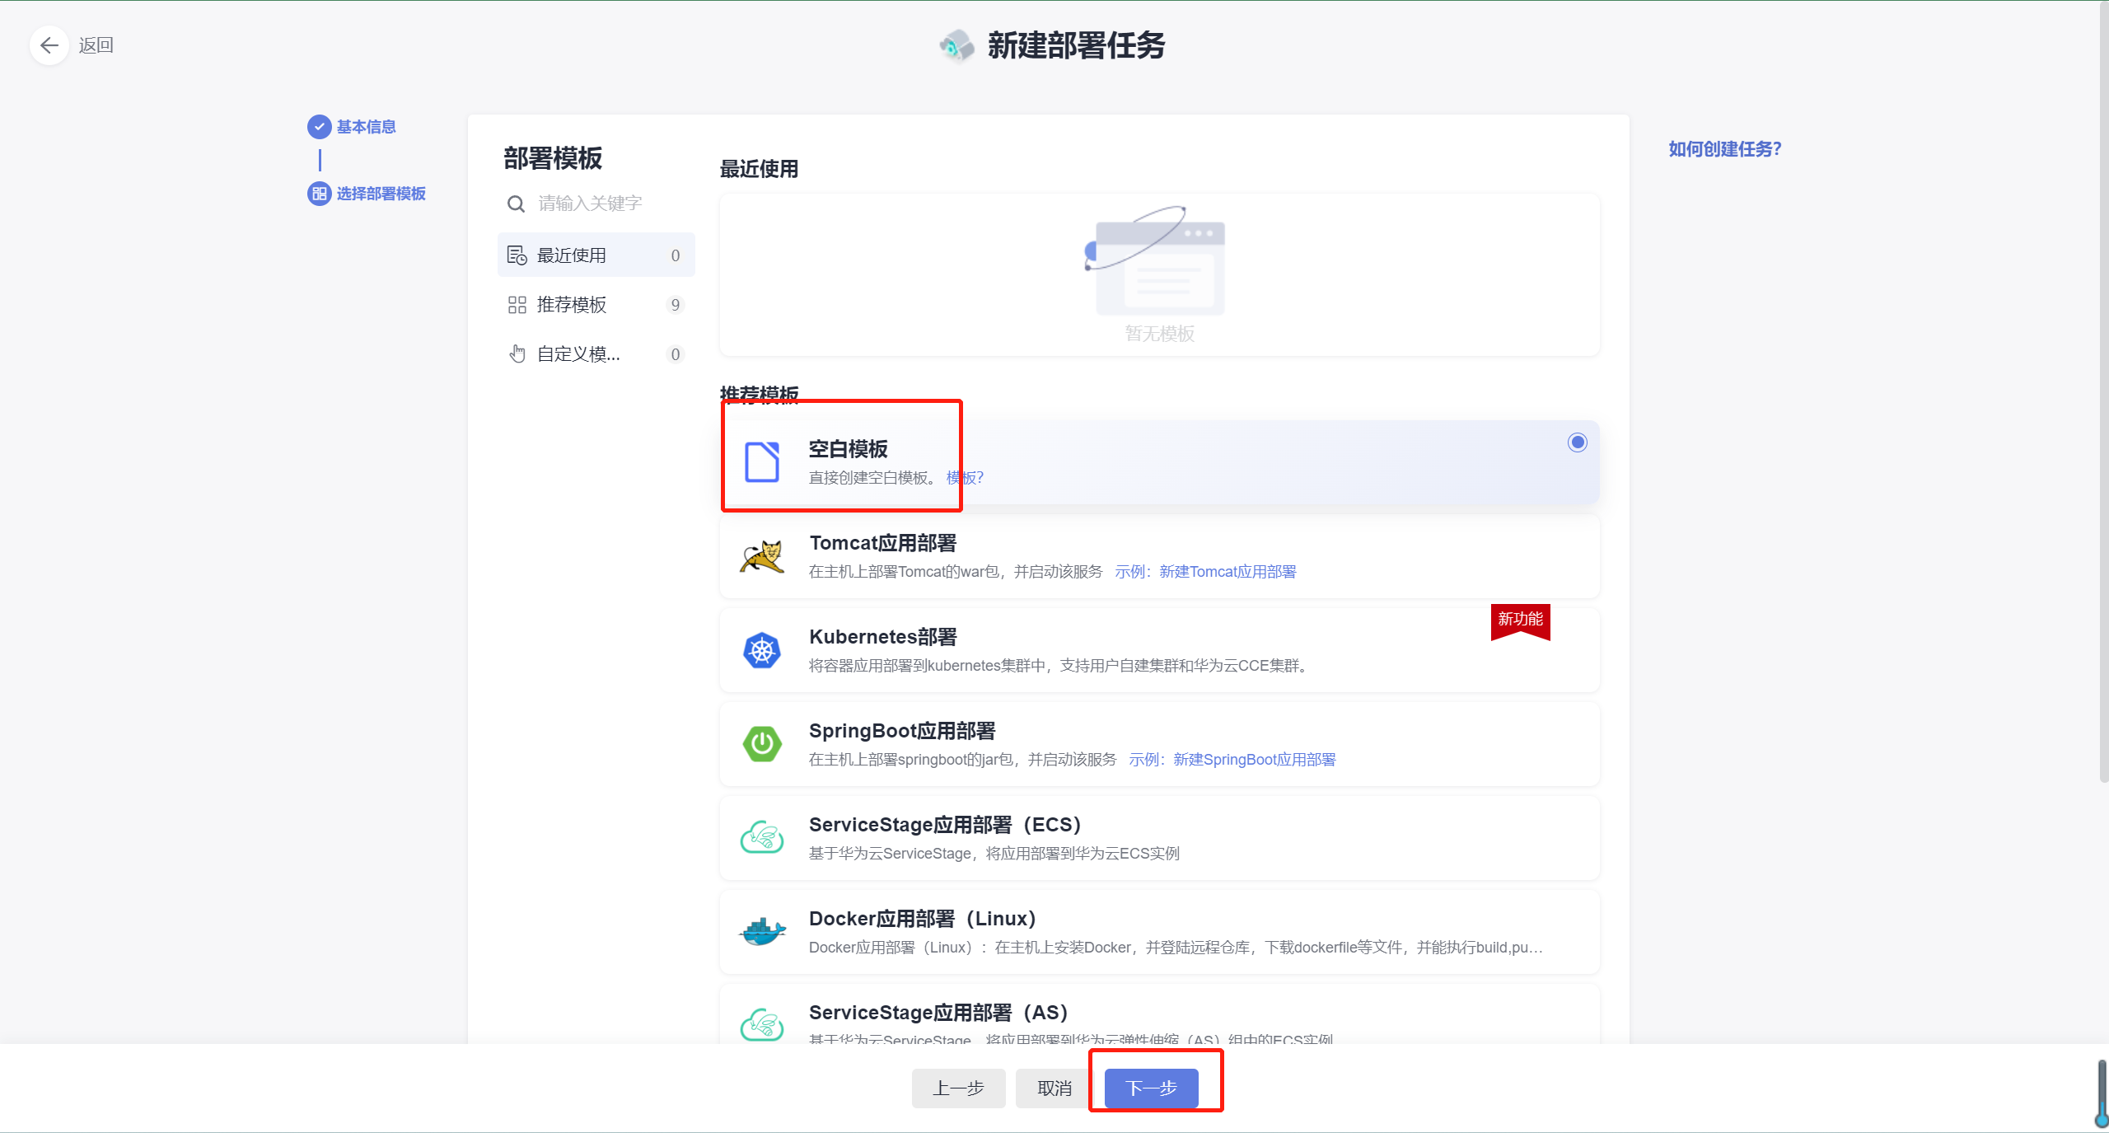
Task: Select ServiceStage应用部署（AS）template title
Action: pyautogui.click(x=938, y=1013)
